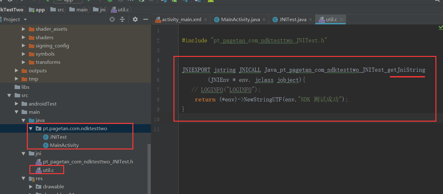This screenshot has height=194, width=443.
Task: Click the #include directive on line 2
Action: (194, 40)
